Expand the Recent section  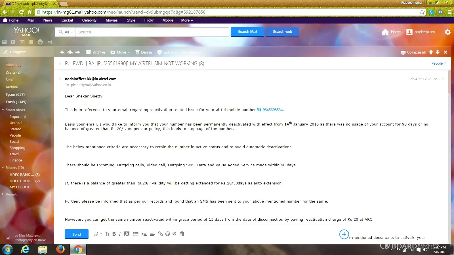[3, 194]
